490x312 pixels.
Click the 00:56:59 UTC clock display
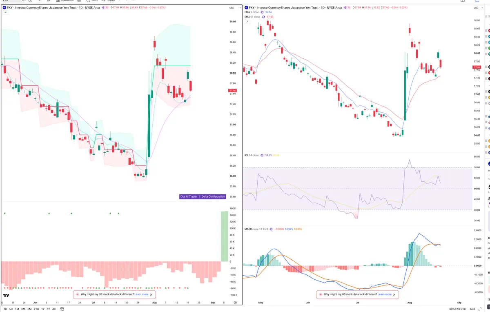tap(459, 309)
